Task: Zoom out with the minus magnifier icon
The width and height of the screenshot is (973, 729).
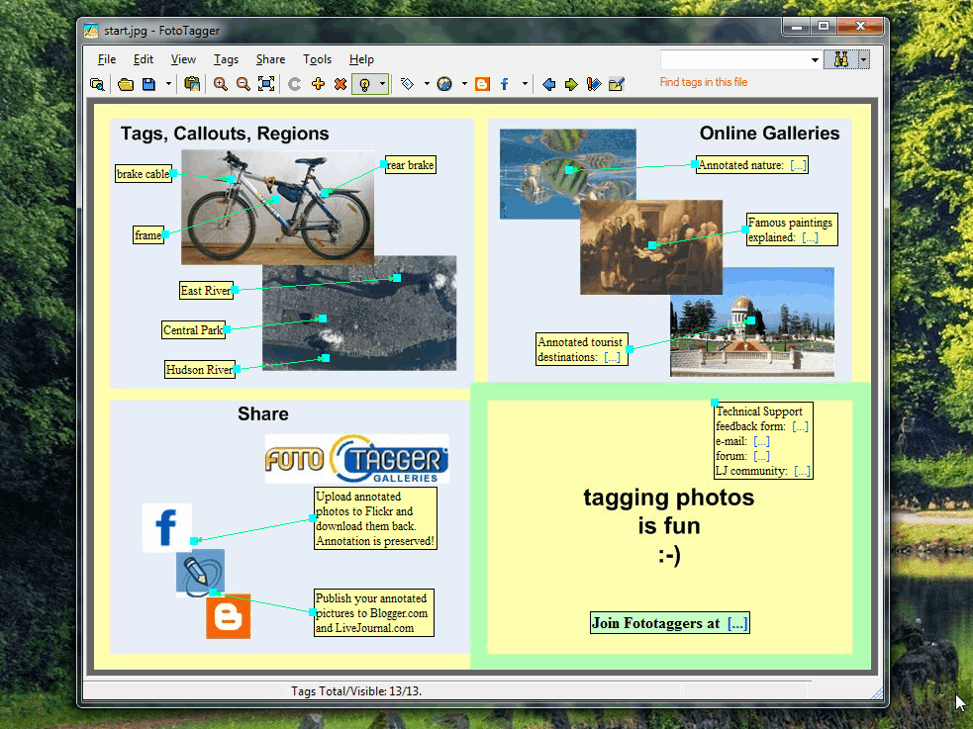Action: (x=243, y=84)
